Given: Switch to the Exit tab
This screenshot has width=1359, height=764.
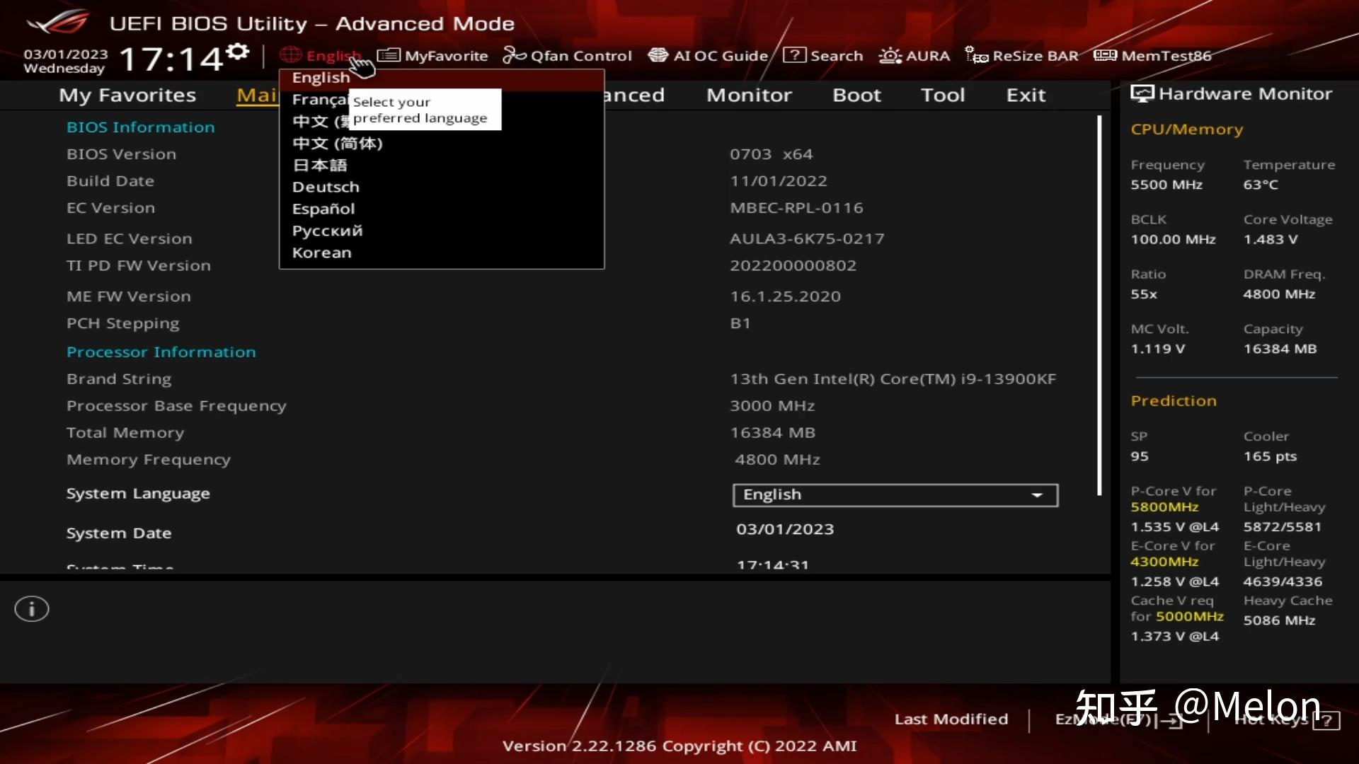Looking at the screenshot, I should click(1026, 95).
